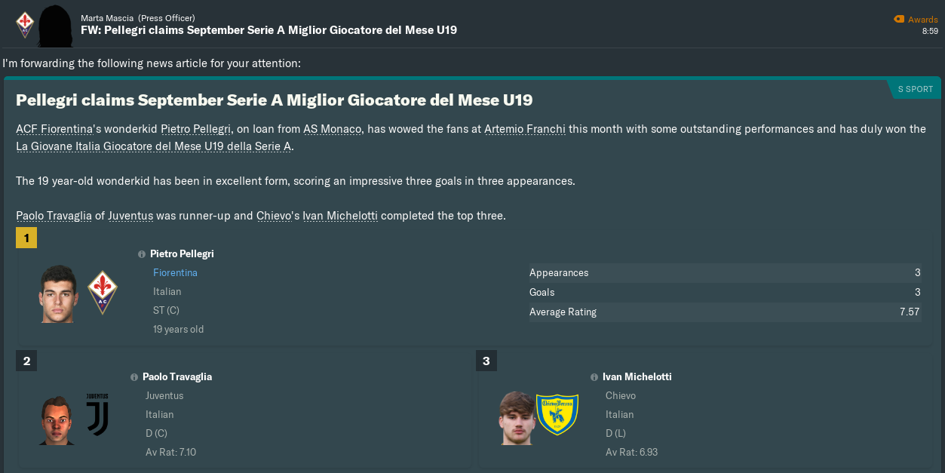Viewport: 945px width, 473px height.
Task: Click the Average Rating stat row
Action: click(x=724, y=312)
